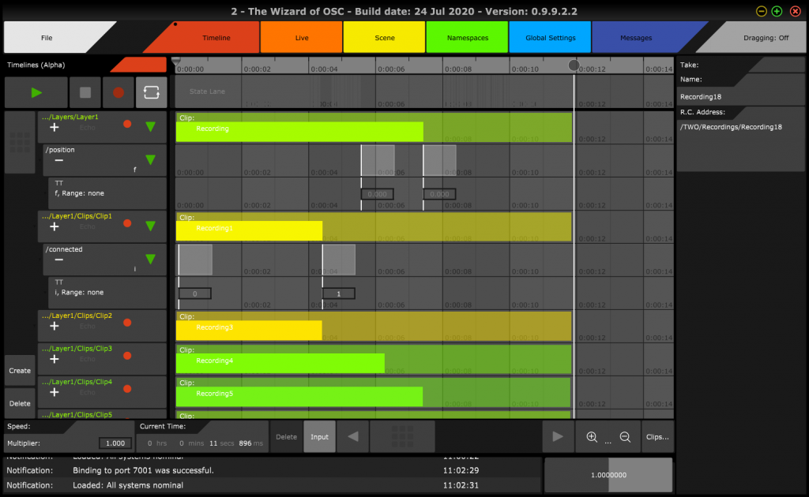The width and height of the screenshot is (809, 497).
Task: Go to the Namespaces tab
Action: coord(468,38)
